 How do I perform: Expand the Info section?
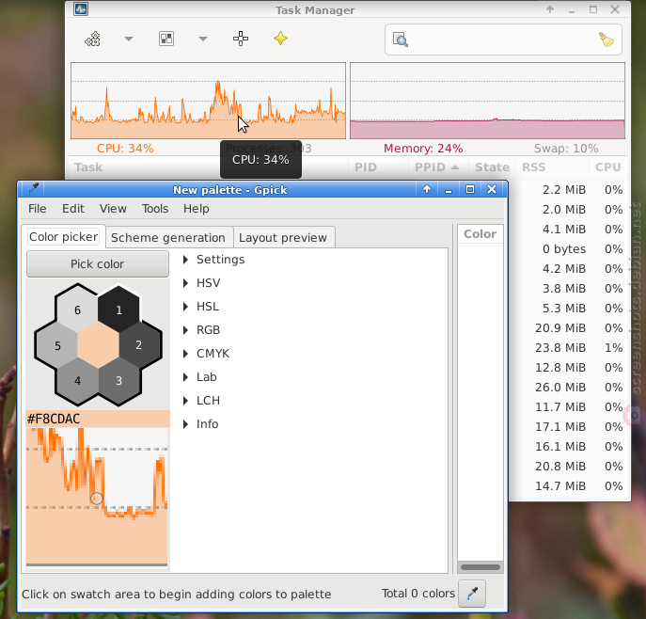[201, 423]
